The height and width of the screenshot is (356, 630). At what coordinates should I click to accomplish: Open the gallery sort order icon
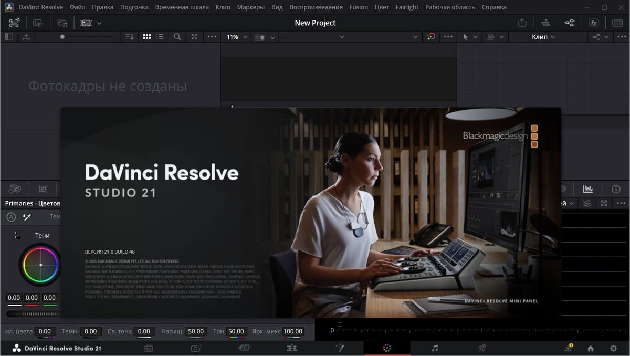[129, 37]
